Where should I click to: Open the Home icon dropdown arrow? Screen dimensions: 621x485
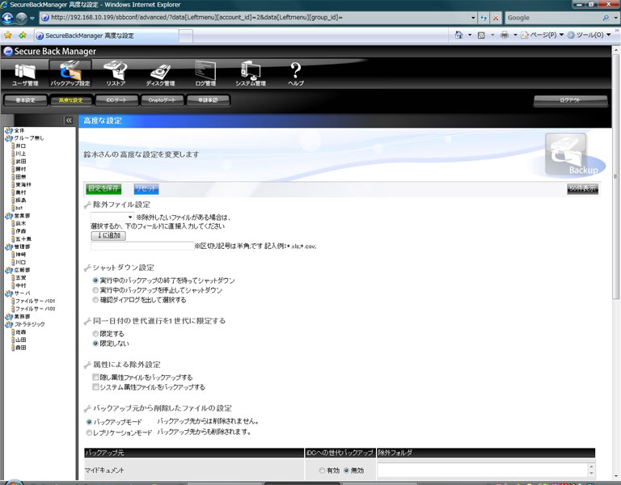[470, 35]
